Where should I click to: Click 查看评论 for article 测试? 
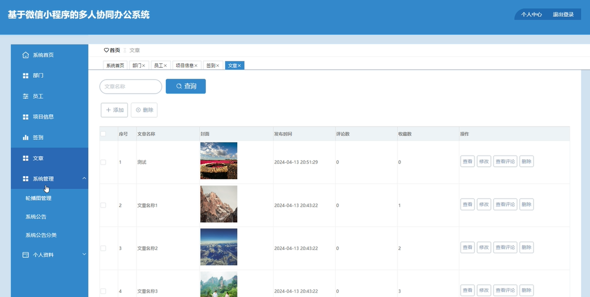[505, 162]
